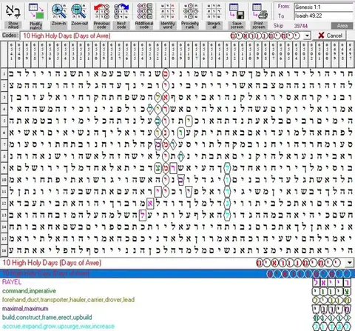The image size is (355, 331).
Task: Click the Area button
Action: point(342,26)
